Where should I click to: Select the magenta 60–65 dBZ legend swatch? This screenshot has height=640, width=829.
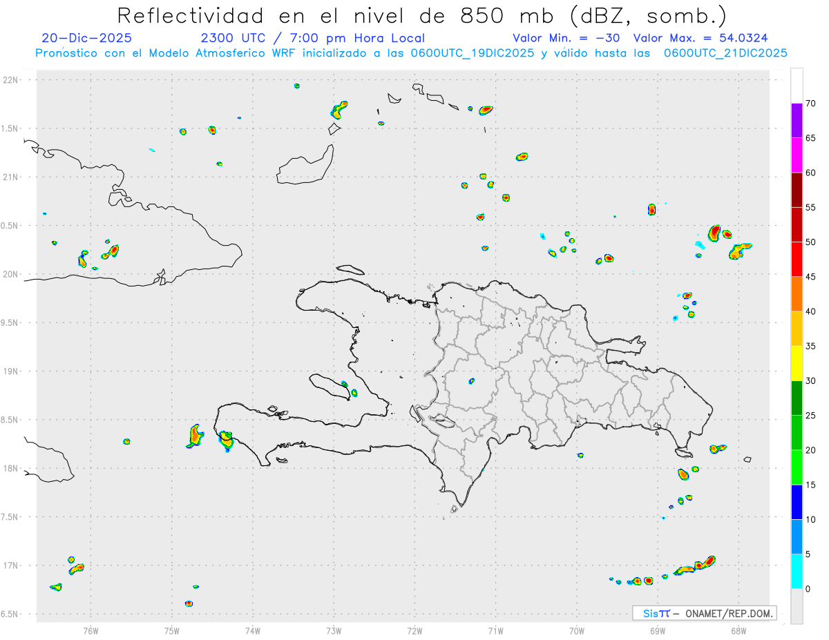[x=797, y=155]
